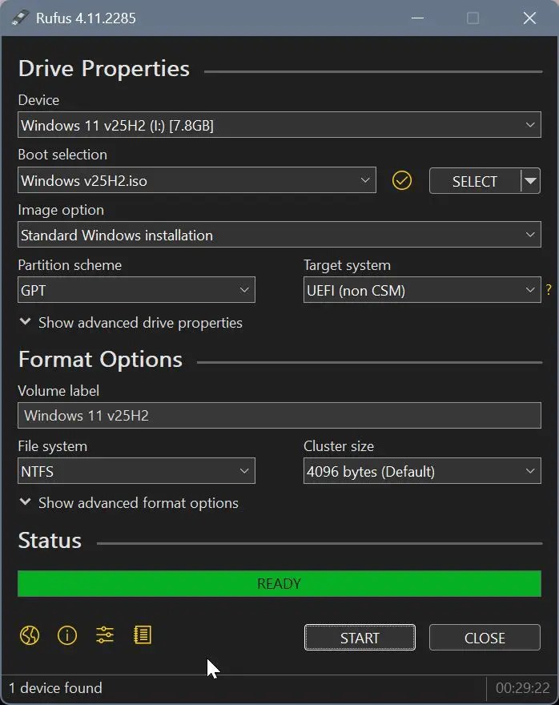
Task: Open the Device dropdown list
Action: tap(279, 124)
